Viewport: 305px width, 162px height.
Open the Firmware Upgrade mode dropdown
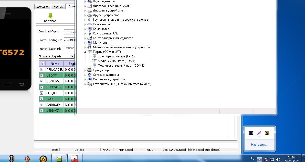pos(72,56)
